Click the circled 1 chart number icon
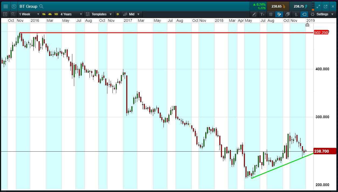 14,6
